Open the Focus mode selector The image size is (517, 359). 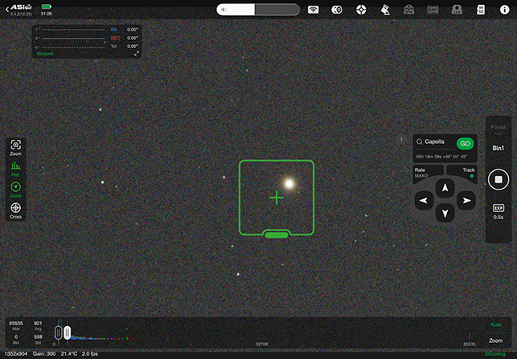pos(499,128)
